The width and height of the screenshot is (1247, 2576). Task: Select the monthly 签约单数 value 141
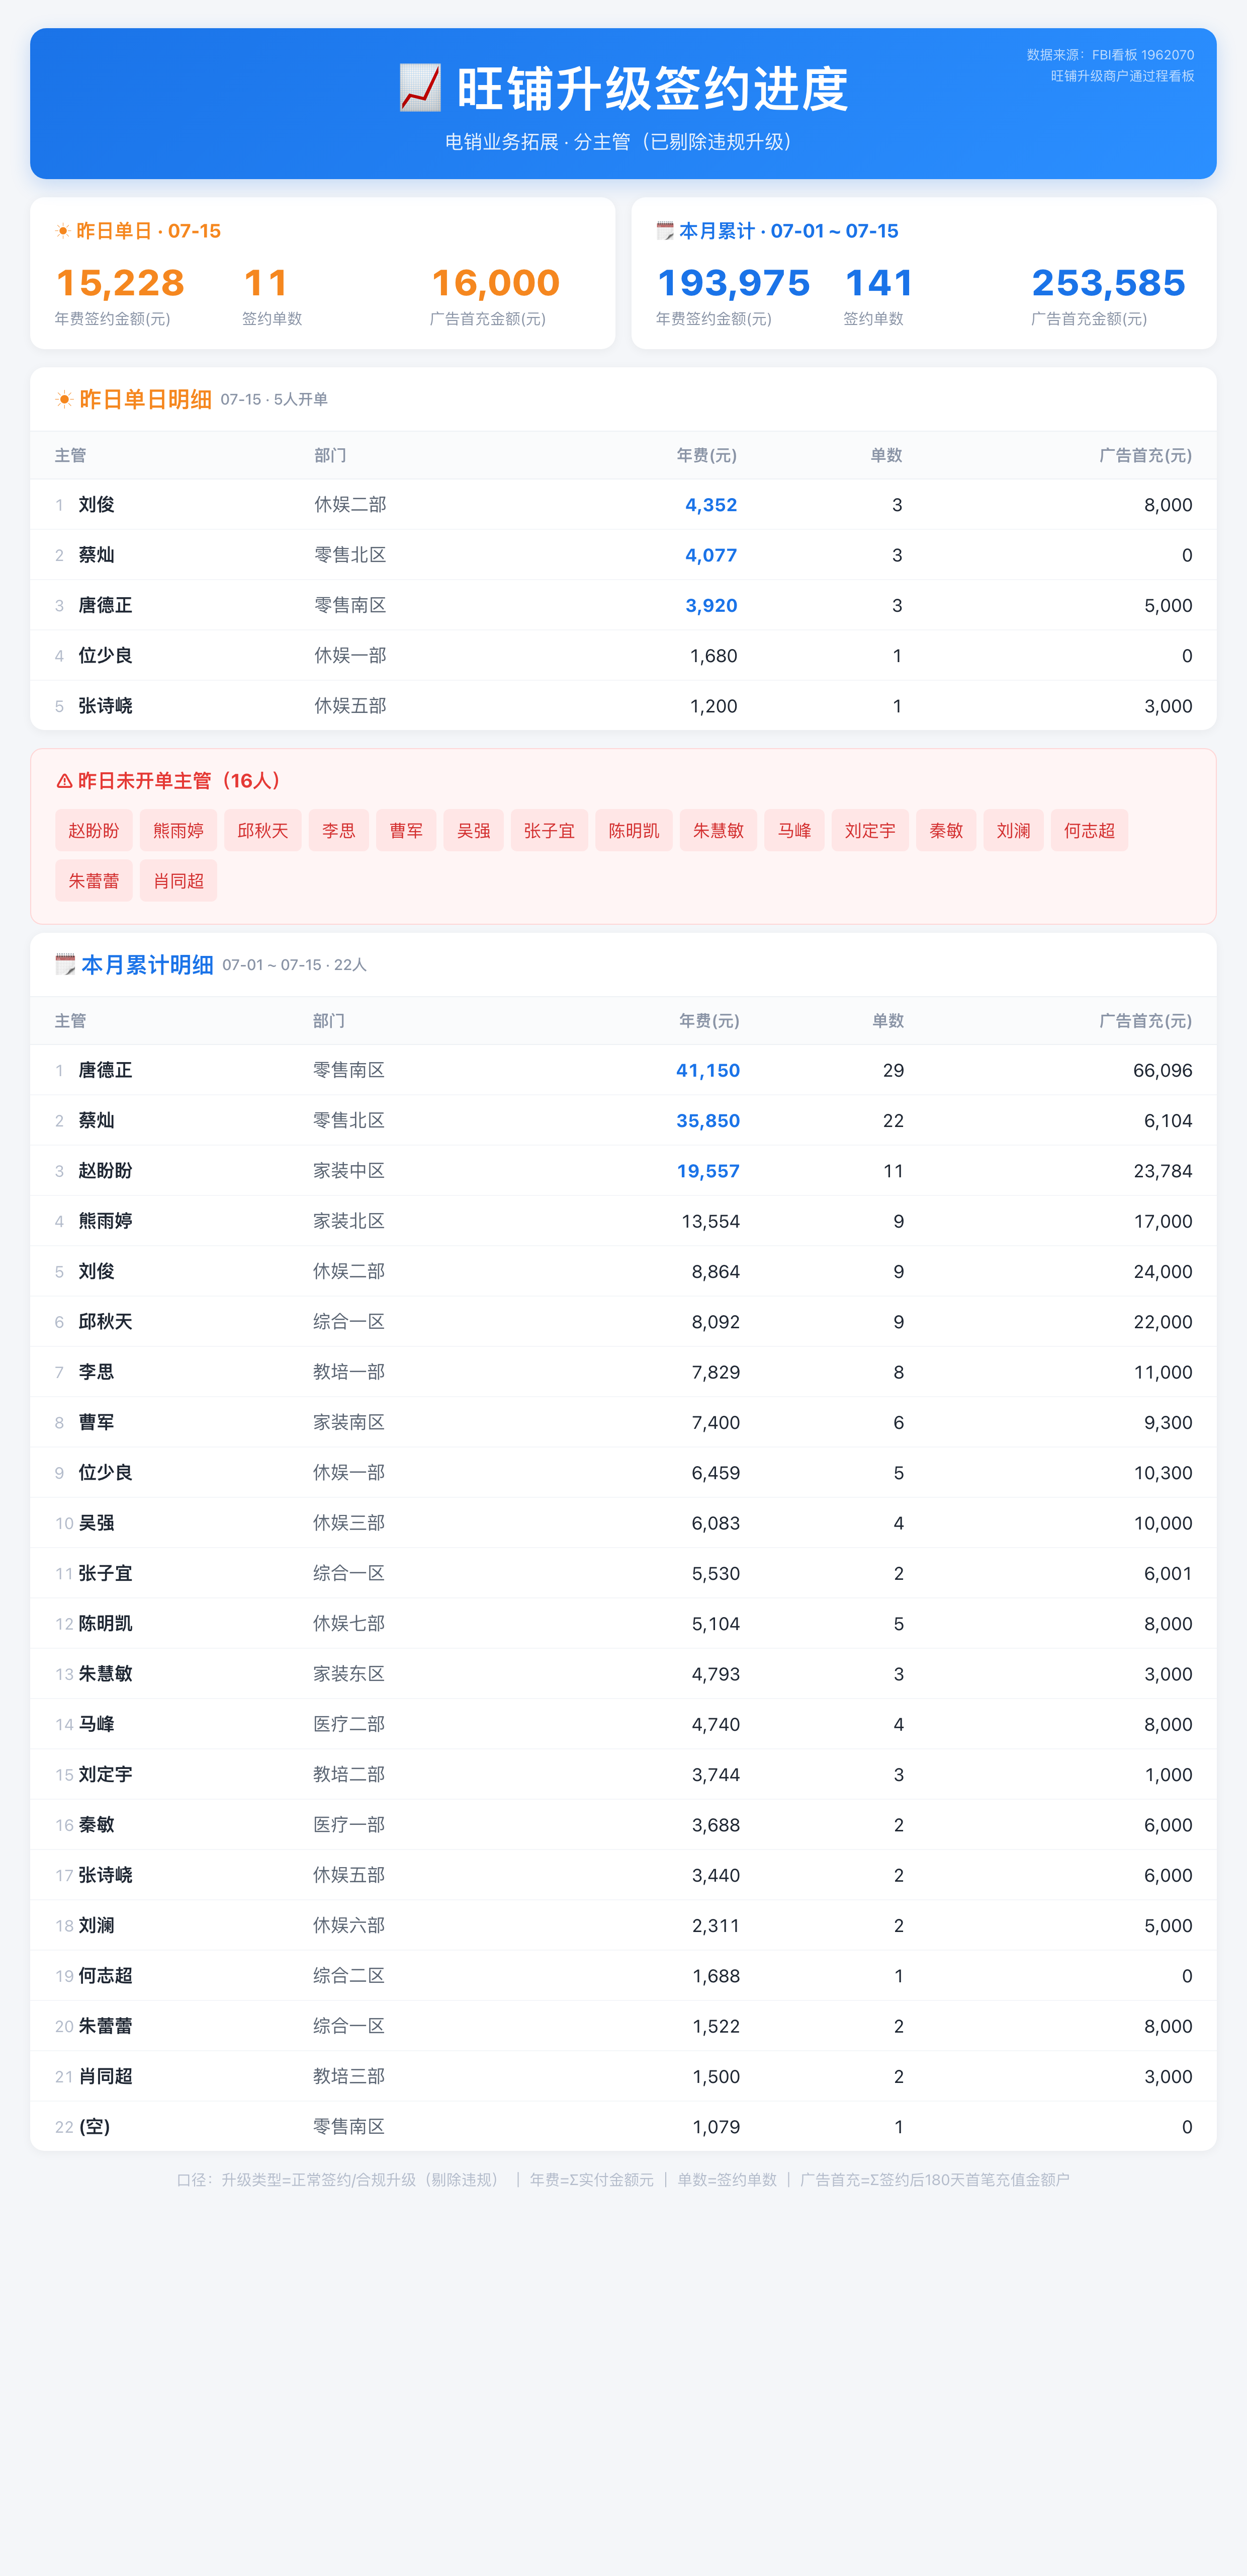tap(879, 283)
